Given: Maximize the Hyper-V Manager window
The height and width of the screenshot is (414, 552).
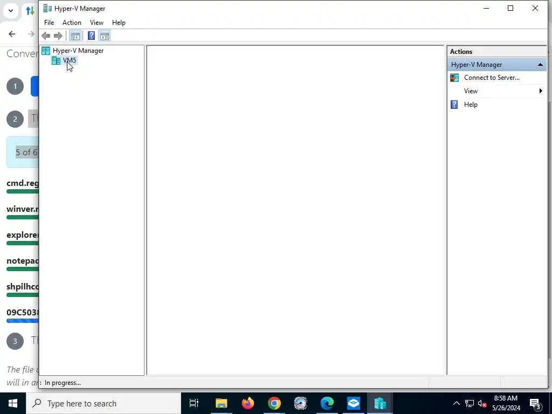Looking at the screenshot, I should point(510,8).
